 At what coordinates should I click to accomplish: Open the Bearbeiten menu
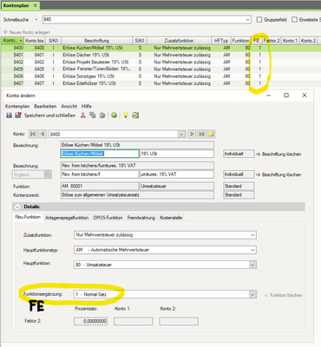click(45, 106)
